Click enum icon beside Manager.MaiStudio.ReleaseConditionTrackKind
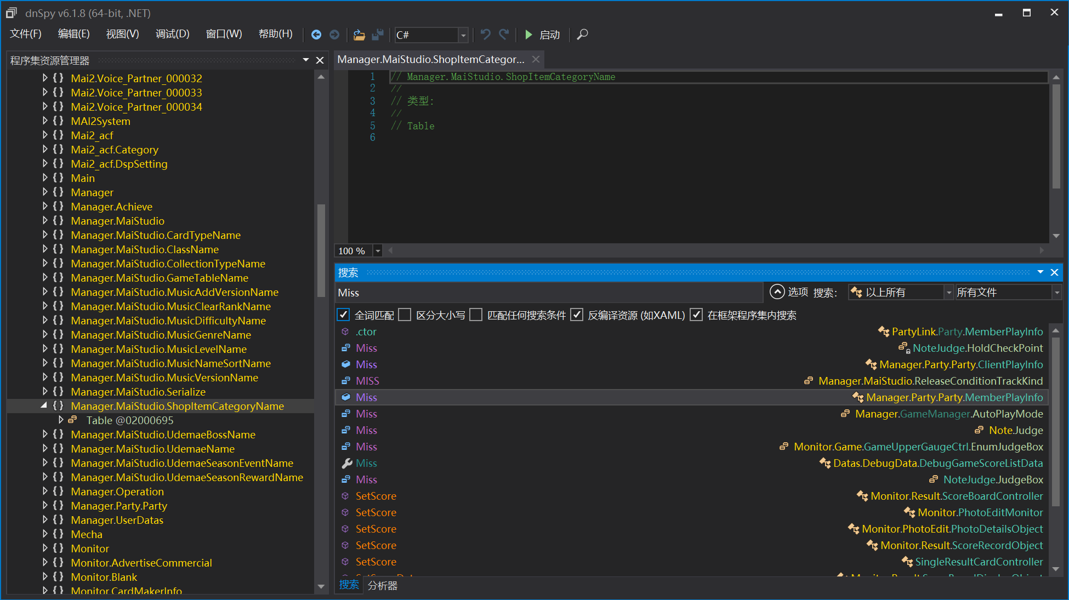This screenshot has height=600, width=1069. point(809,381)
